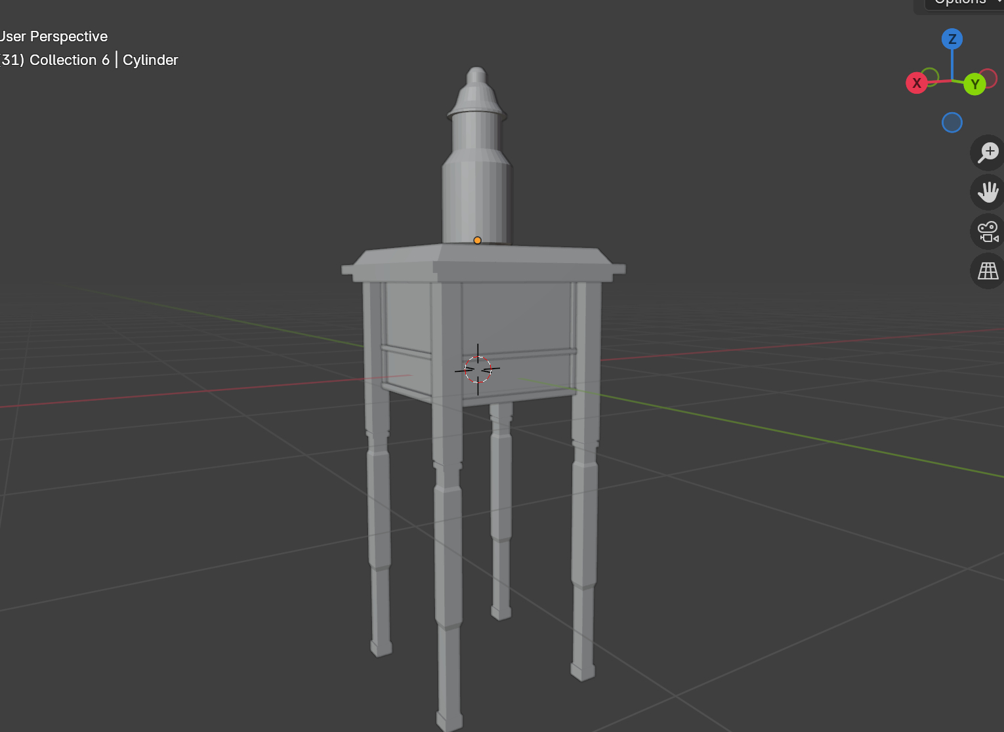Click the blue Z axis gizmo handle
The image size is (1004, 732).
pos(952,39)
